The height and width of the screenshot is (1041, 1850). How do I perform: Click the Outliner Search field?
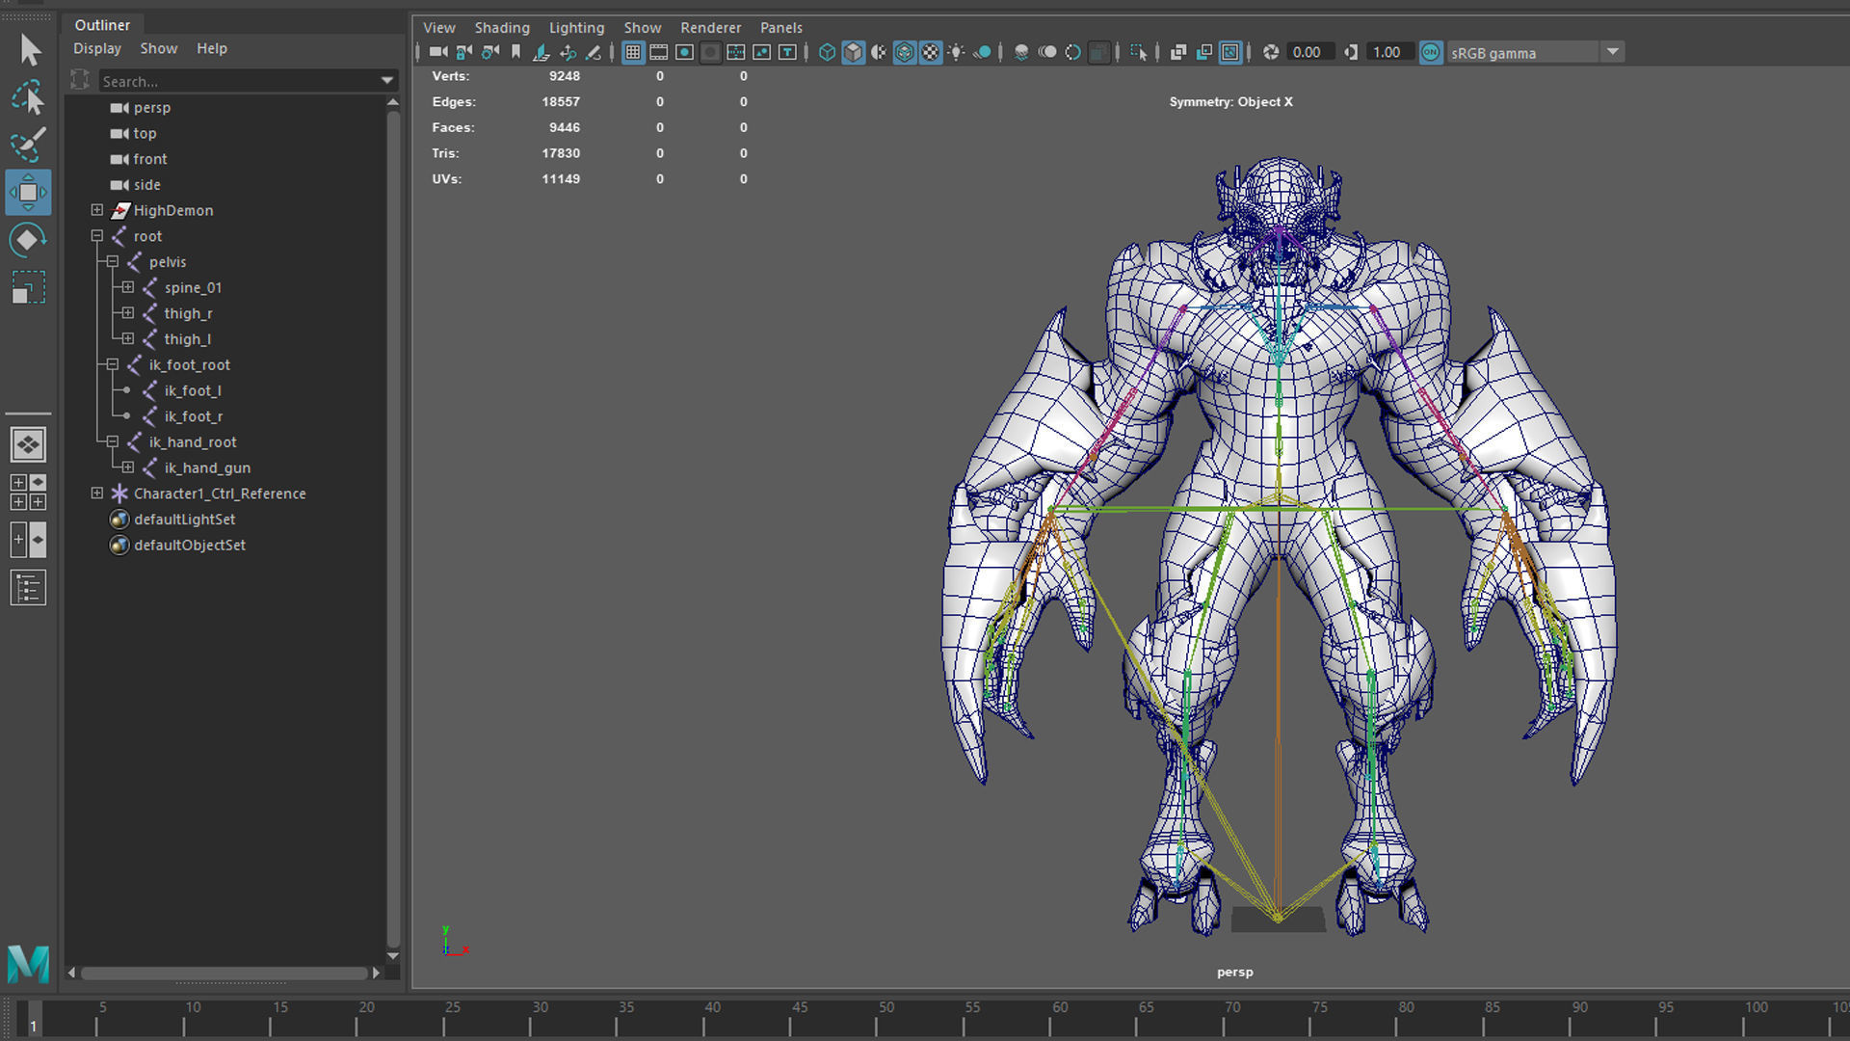click(239, 81)
